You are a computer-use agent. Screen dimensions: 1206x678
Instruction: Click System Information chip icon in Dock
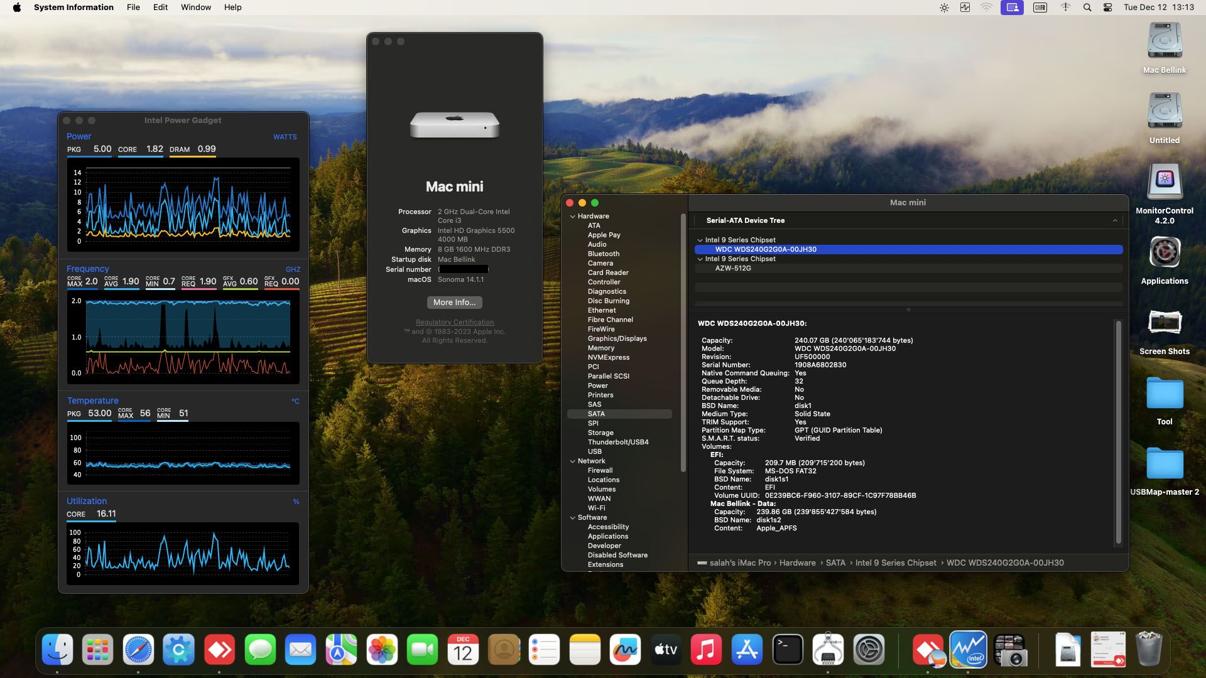tap(828, 649)
